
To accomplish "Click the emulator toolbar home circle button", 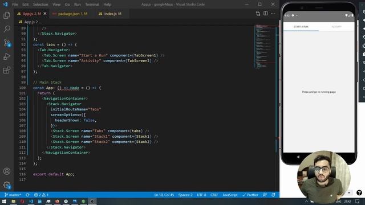I will tap(364, 80).
